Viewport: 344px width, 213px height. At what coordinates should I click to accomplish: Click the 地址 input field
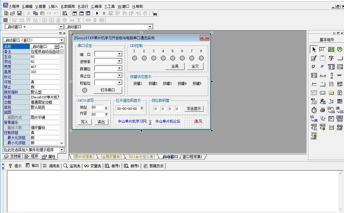pyautogui.click(x=98, y=107)
